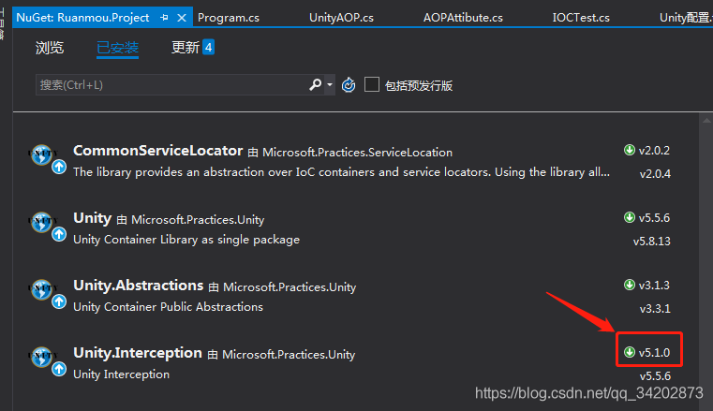Screen dimensions: 713x411
Task: Click available version v5.8.13
Action: click(651, 241)
